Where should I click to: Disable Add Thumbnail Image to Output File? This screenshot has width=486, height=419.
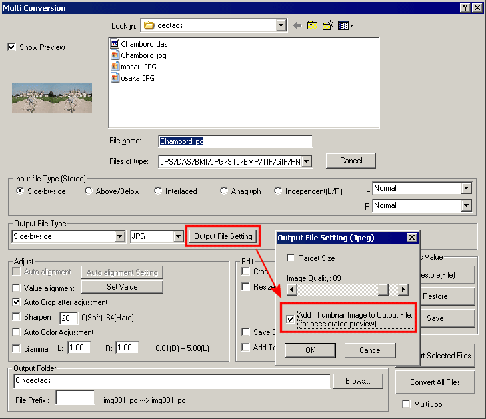(290, 319)
